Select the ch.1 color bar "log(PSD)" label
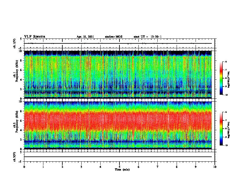The image size is (242, 187). point(229,80)
